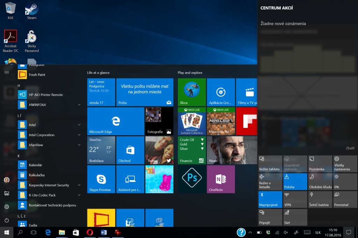Open the Microsoft Edge tile
The image size is (358, 238).
pos(115,121)
